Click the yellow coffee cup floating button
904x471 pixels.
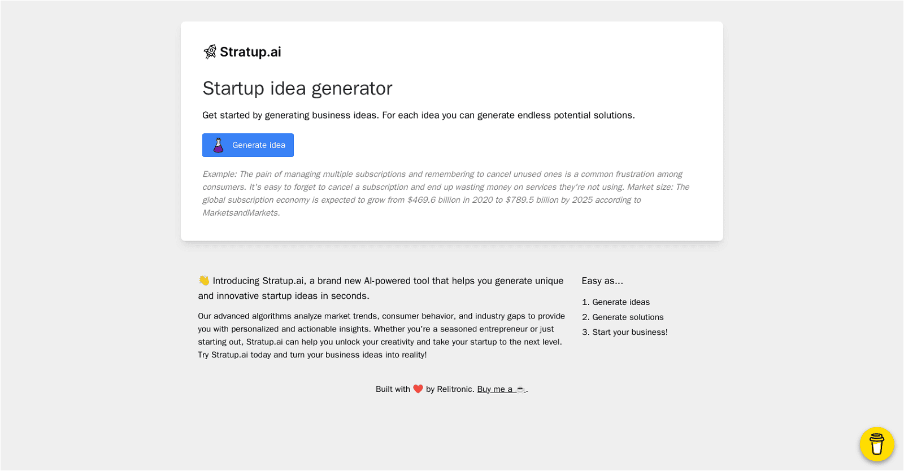[876, 444]
